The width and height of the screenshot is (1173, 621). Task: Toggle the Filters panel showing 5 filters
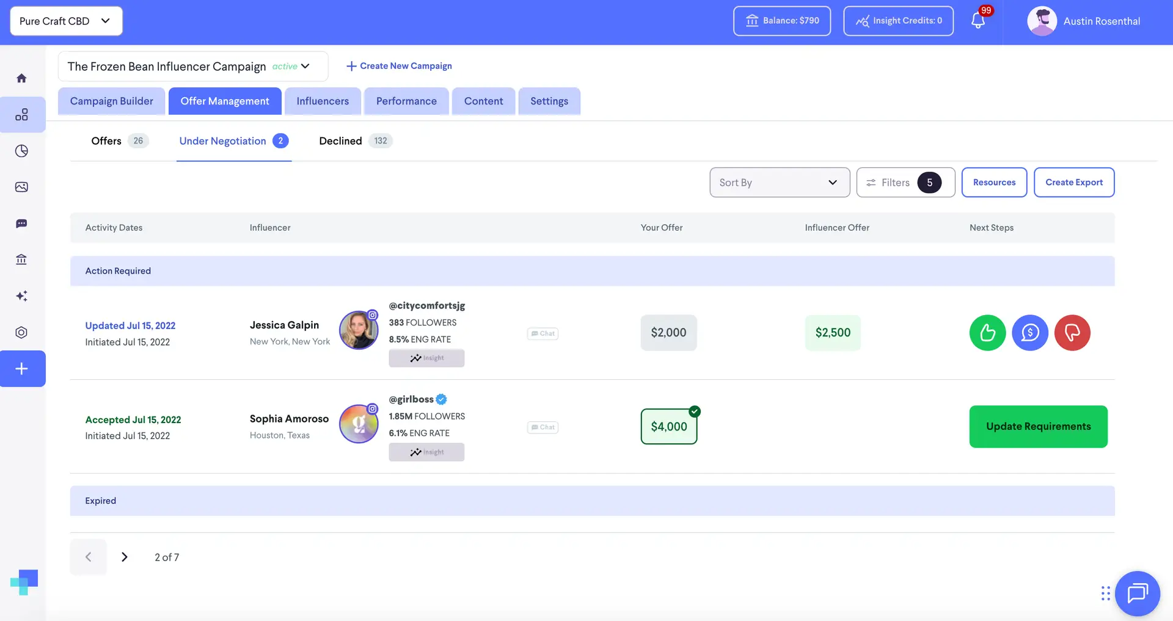905,182
